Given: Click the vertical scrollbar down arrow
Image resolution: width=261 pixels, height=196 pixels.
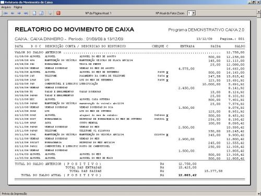Looking at the screenshot, I should click(259, 194).
